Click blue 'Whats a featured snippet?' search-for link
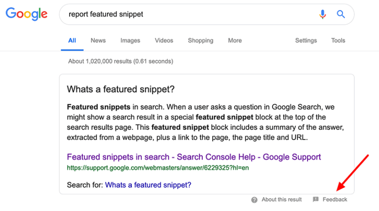This screenshot has height=211, width=379. click(148, 185)
